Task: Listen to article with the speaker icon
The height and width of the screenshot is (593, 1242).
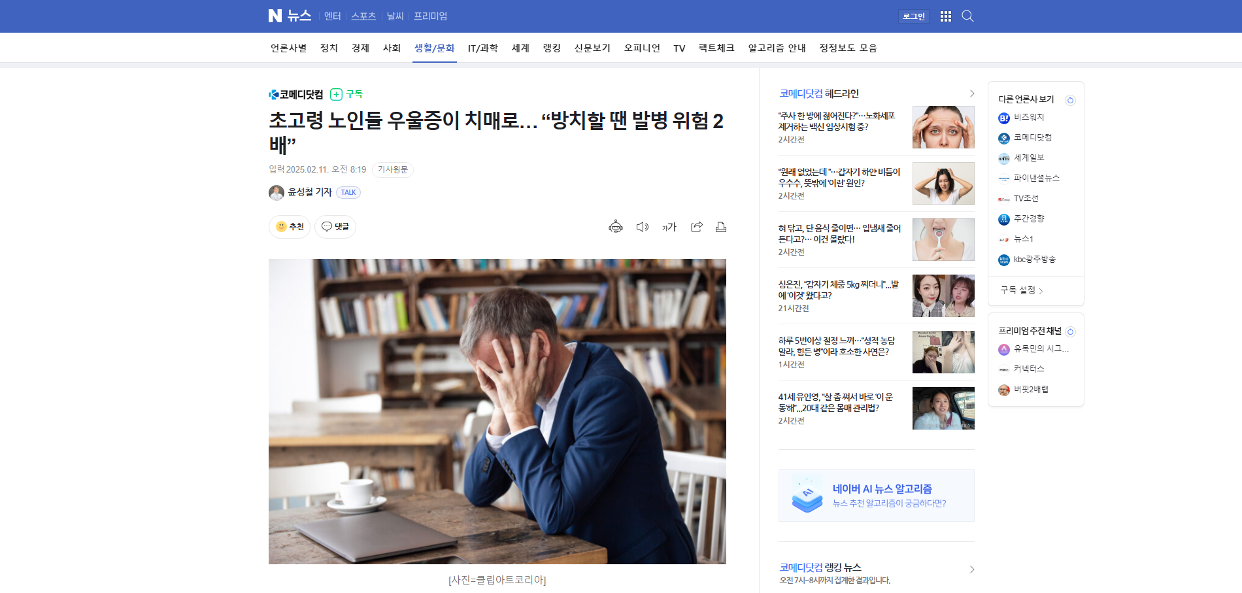Action: (643, 227)
